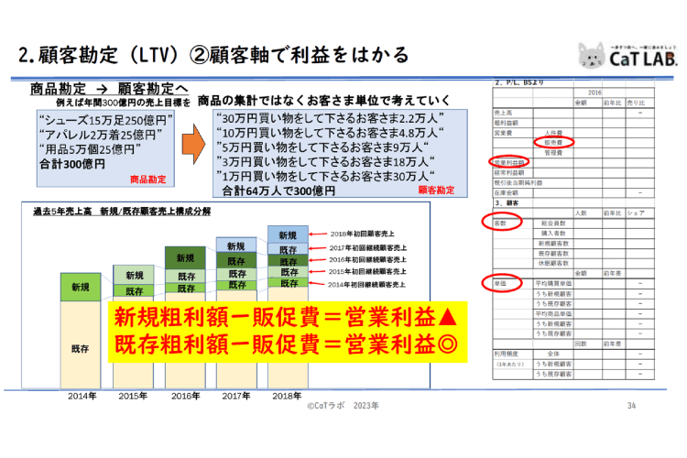Image resolution: width=687 pixels, height=458 pixels.
Task: Select the line “シューズ15万足250億円”
Action: click(x=105, y=120)
